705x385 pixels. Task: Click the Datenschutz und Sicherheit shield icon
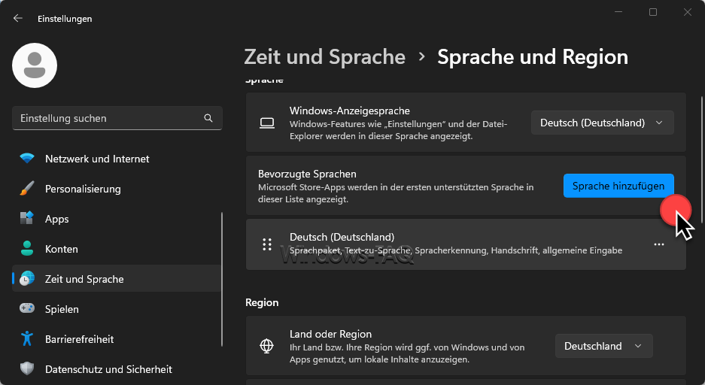coord(27,368)
